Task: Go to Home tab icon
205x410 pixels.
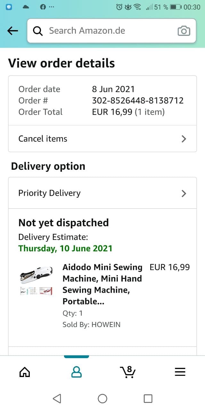Action: 25,372
